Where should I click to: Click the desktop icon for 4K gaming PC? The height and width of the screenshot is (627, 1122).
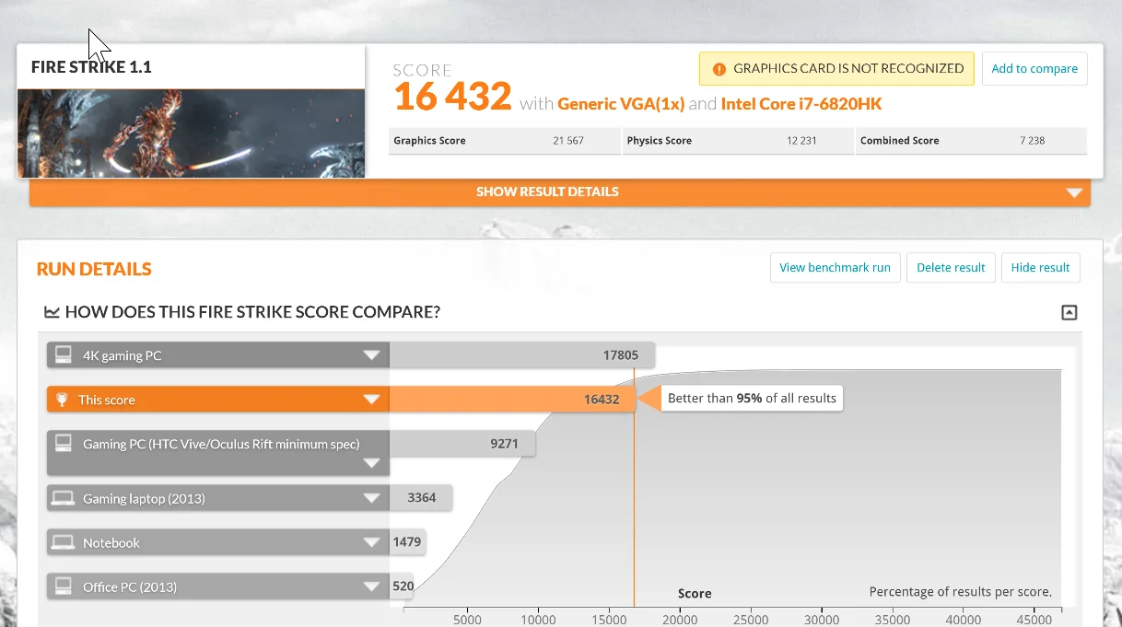click(x=64, y=355)
